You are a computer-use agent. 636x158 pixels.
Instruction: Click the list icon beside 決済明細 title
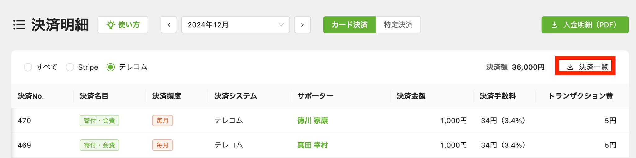point(19,25)
